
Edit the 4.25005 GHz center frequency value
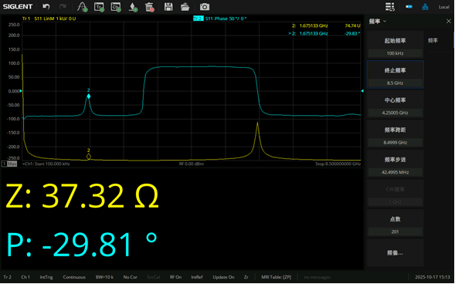point(395,113)
